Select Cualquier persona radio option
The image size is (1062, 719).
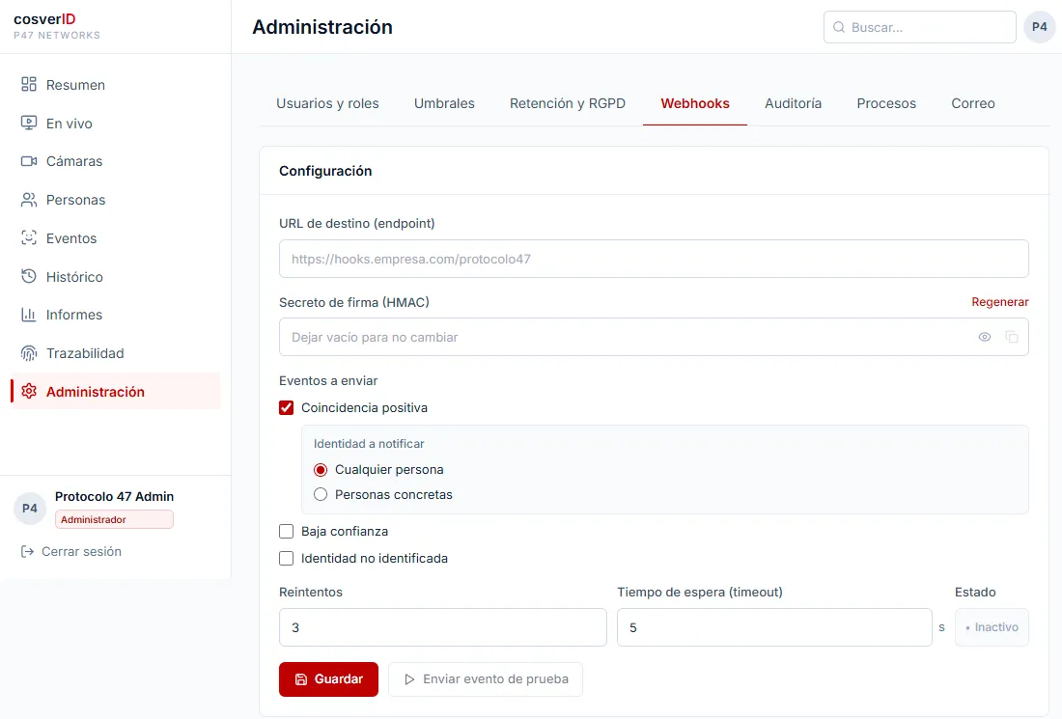pos(321,470)
